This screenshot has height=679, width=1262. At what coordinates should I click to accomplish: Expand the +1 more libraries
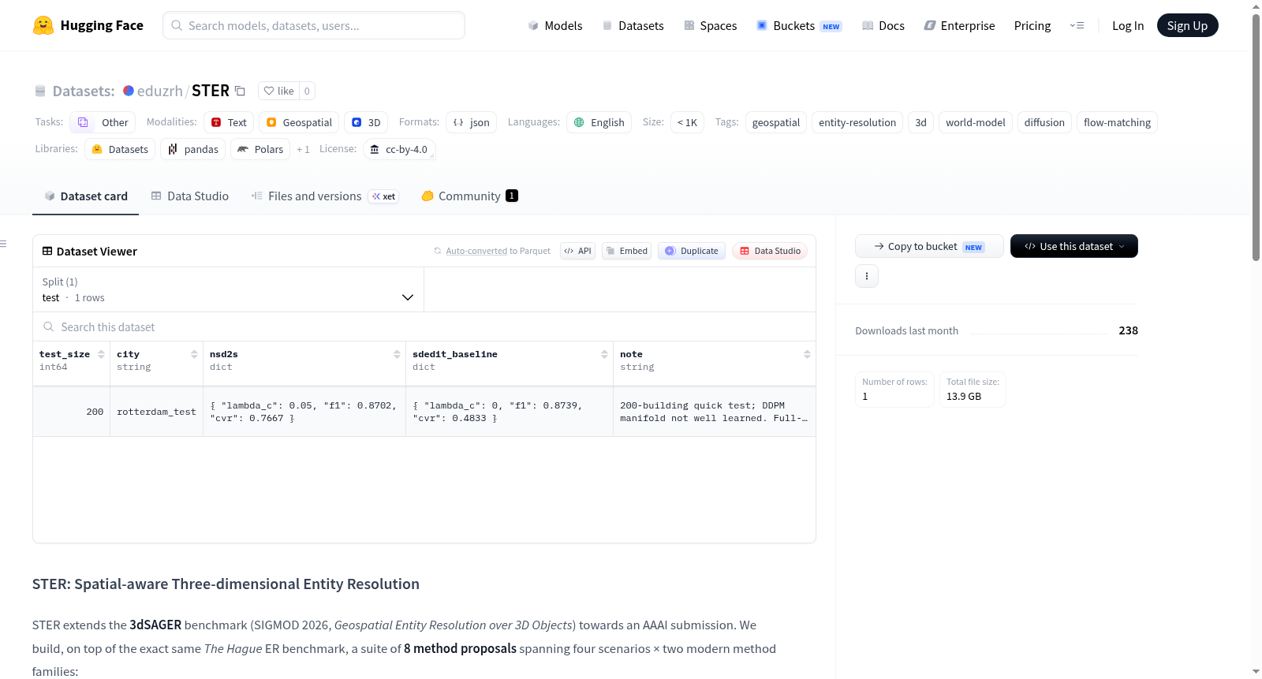pyautogui.click(x=303, y=149)
